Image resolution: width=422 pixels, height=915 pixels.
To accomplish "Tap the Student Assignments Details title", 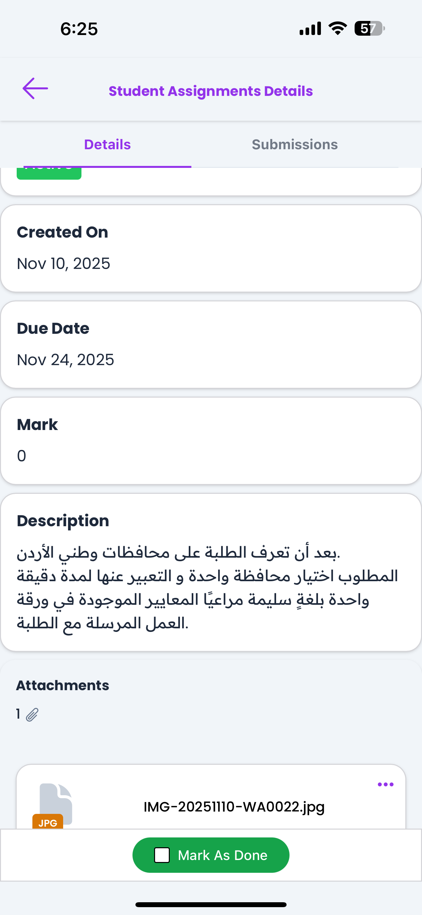I will 211,91.
